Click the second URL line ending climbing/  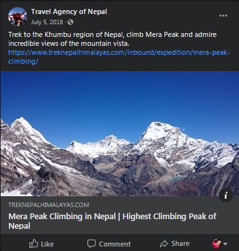23,61
